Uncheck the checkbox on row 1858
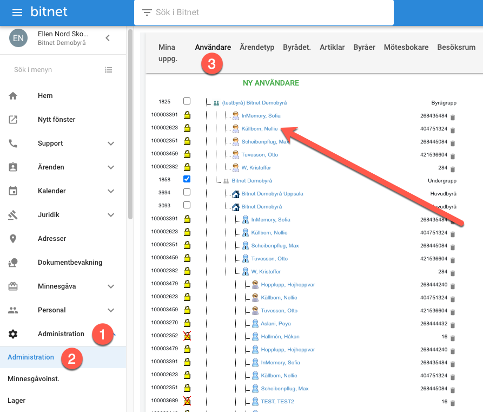The width and height of the screenshot is (483, 412). click(x=187, y=179)
